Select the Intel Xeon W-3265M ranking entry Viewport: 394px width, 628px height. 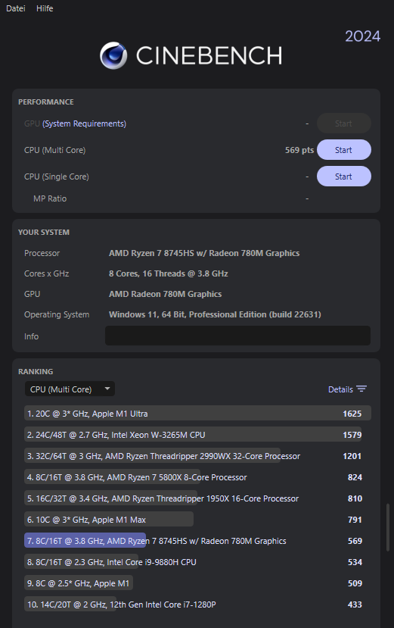coord(197,435)
